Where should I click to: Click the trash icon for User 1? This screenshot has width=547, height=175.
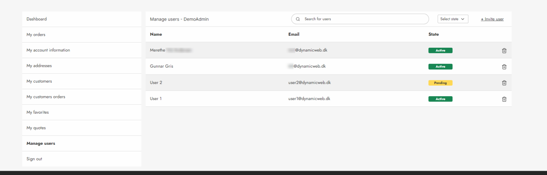504,99
